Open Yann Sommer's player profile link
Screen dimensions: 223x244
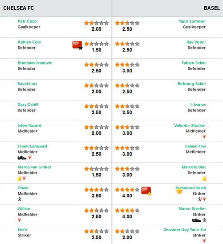192,21
